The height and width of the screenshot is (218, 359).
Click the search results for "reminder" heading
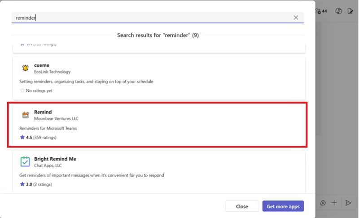point(158,35)
